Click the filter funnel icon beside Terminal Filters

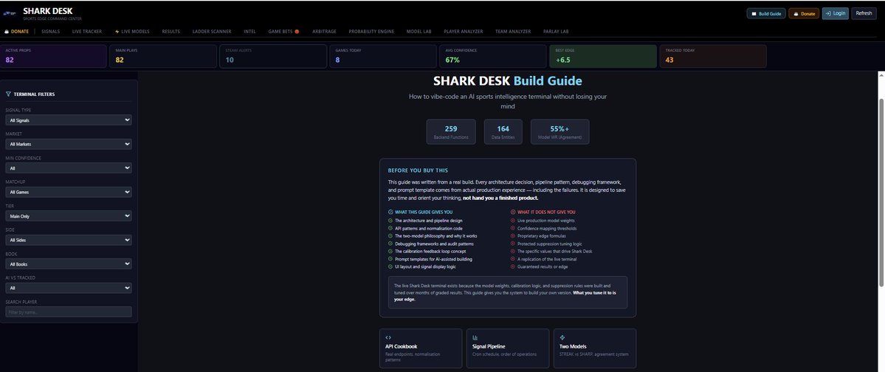[x=8, y=94]
